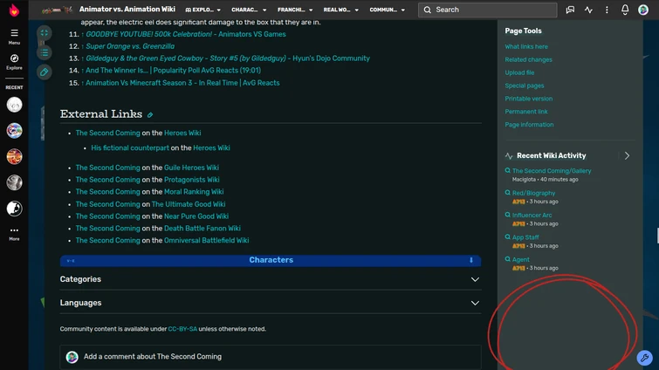Screen dimensions: 659x370
Task: Click the diff icon beside Influencer Arc
Action: (x=508, y=215)
